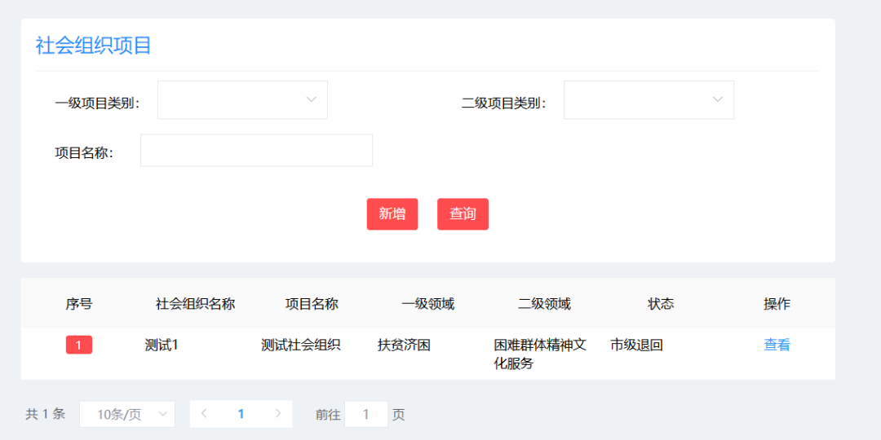The width and height of the screenshot is (881, 440).
Task: Open the 一级项目类别 dropdown
Action: [x=242, y=100]
